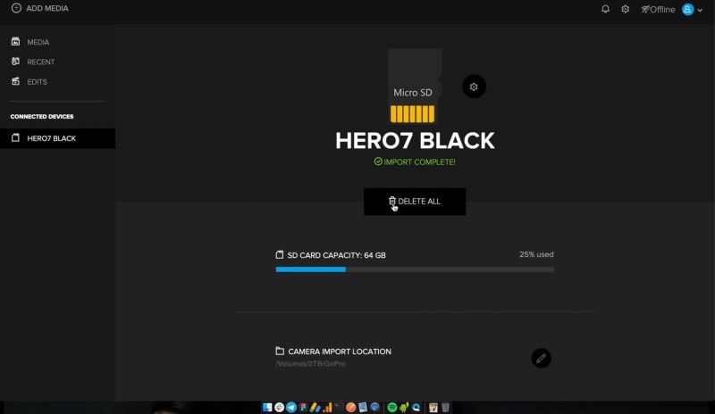This screenshot has height=414, width=715.
Task: Click the CONNECTED DEVICES heading
Action: click(42, 117)
